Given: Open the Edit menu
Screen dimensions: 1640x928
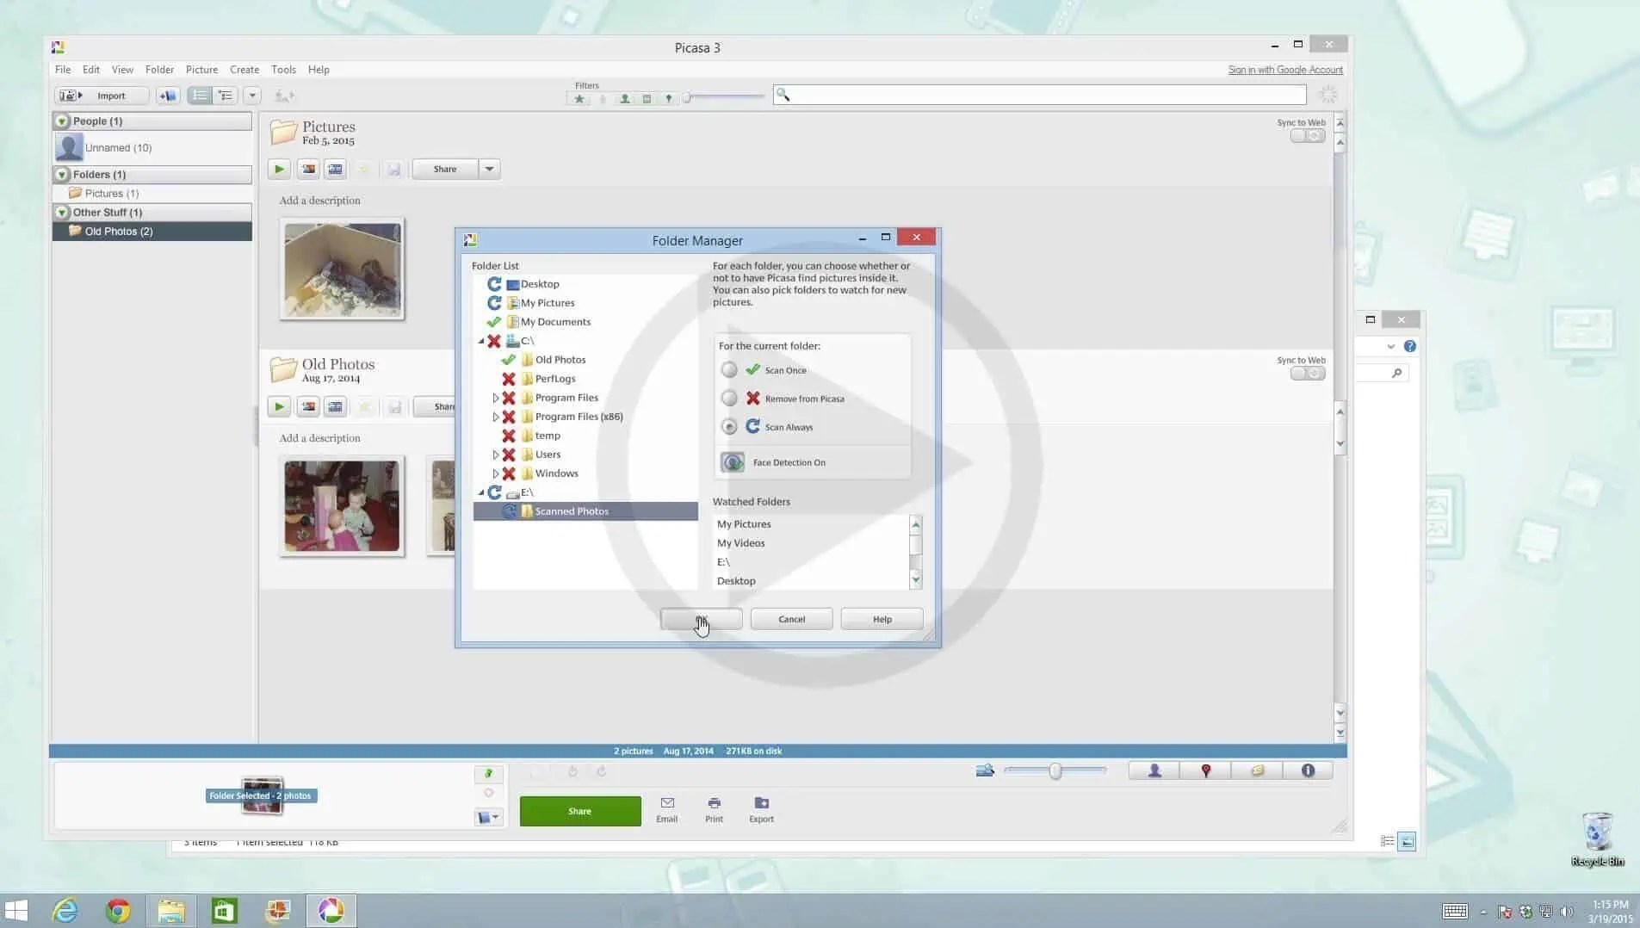Looking at the screenshot, I should pos(91,70).
